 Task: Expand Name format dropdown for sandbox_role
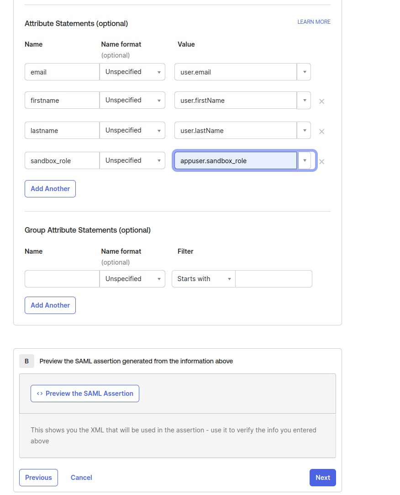pos(132,161)
